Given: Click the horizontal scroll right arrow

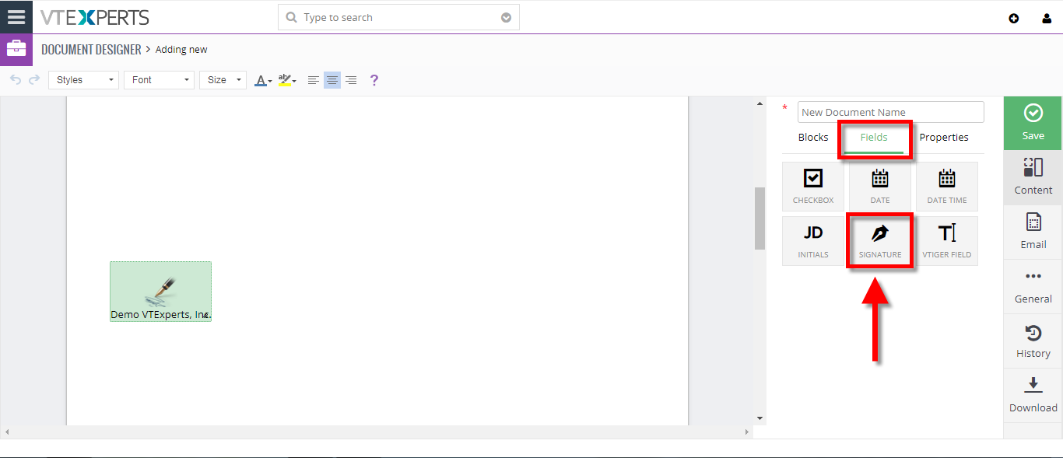Looking at the screenshot, I should coord(747,432).
